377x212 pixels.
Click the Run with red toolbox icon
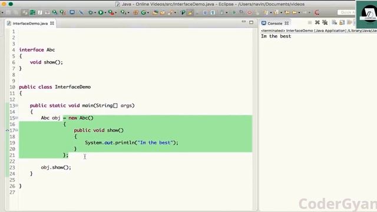(111, 12)
